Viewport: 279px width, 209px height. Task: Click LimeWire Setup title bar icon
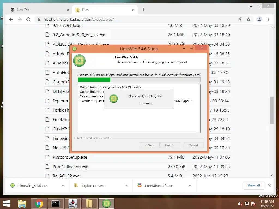pyautogui.click(x=74, y=49)
